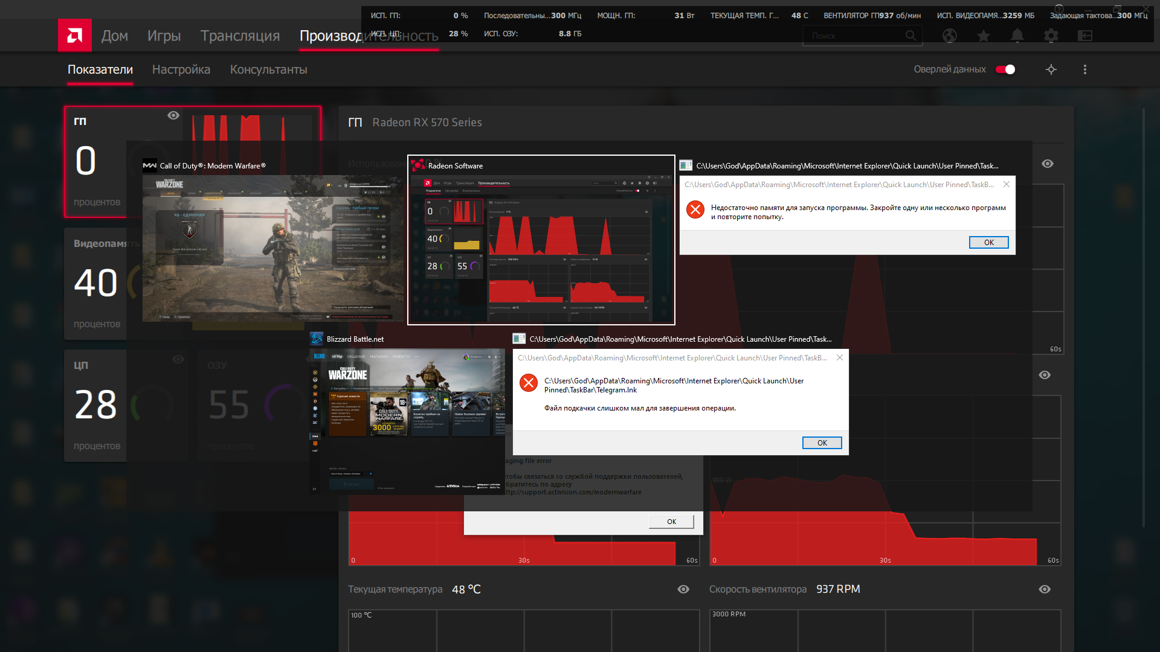
Task: Open the three-dot more options menu
Action: pos(1085,69)
